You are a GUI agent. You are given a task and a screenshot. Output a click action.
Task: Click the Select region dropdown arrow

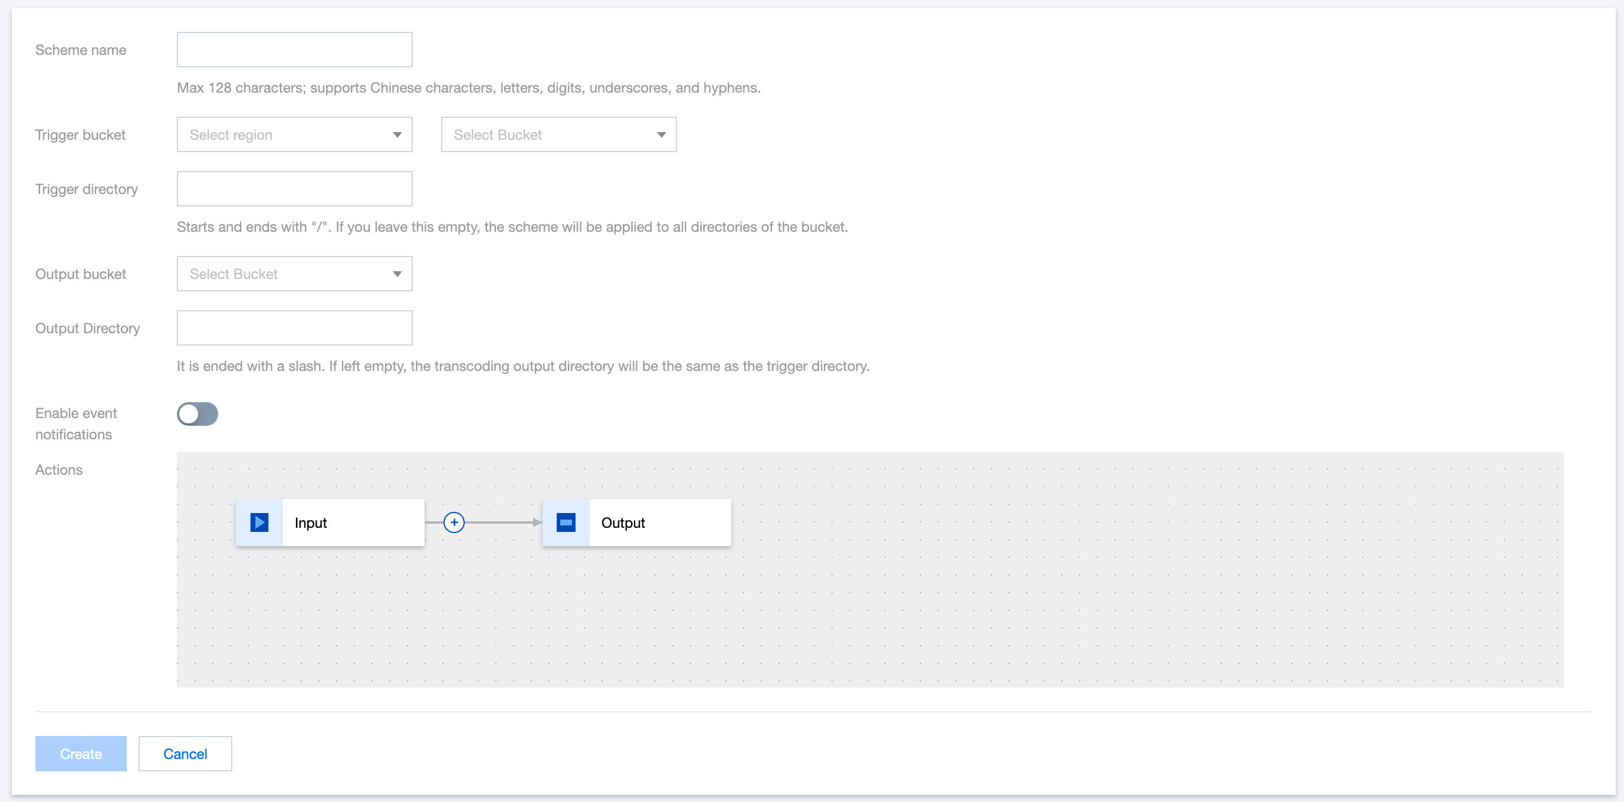tap(397, 134)
